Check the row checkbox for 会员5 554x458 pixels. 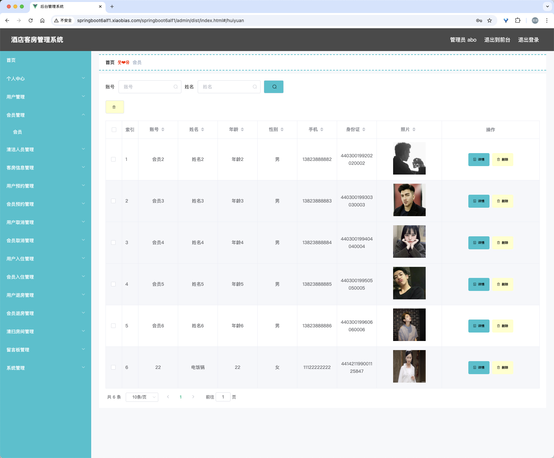point(113,284)
